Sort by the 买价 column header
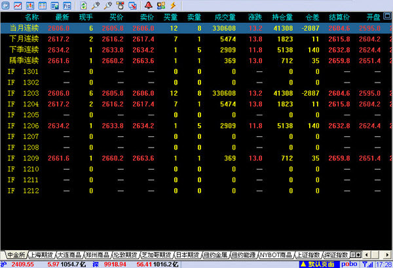 [117, 17]
